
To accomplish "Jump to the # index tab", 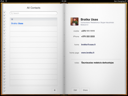I will (x=4, y=91).
